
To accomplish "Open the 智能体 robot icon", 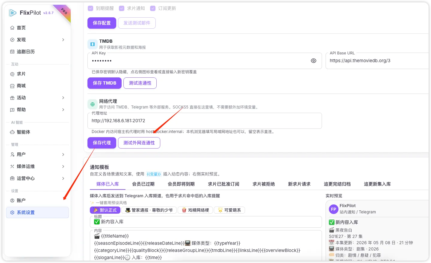I will point(12,132).
